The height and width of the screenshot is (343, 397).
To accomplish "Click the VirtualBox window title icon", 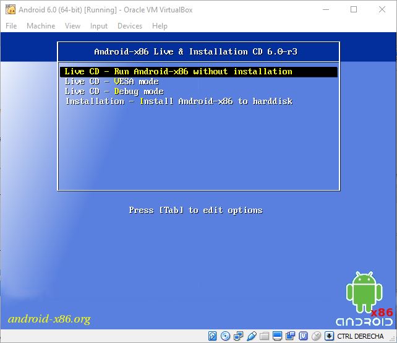I will (11, 10).
